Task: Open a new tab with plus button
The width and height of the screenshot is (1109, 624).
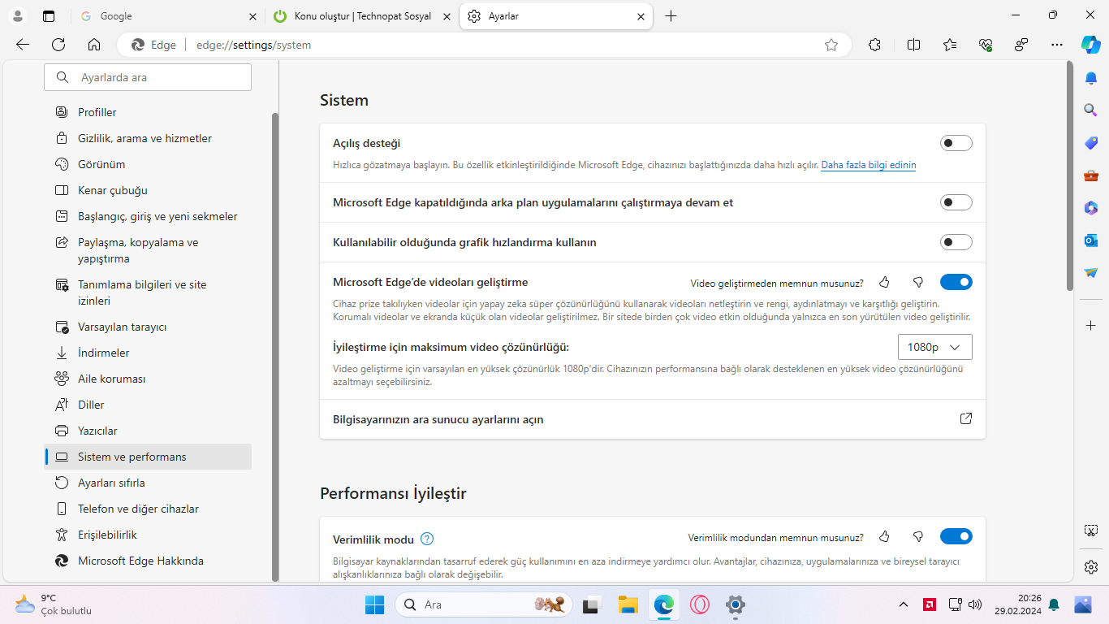Action: (x=671, y=16)
